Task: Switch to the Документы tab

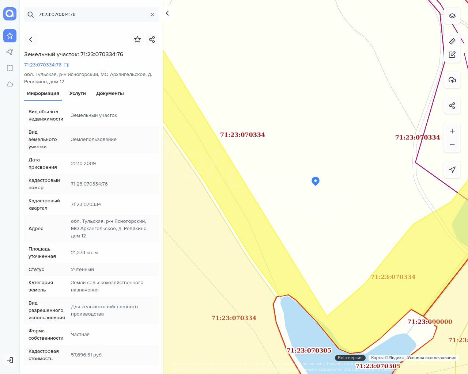Action: [110, 93]
